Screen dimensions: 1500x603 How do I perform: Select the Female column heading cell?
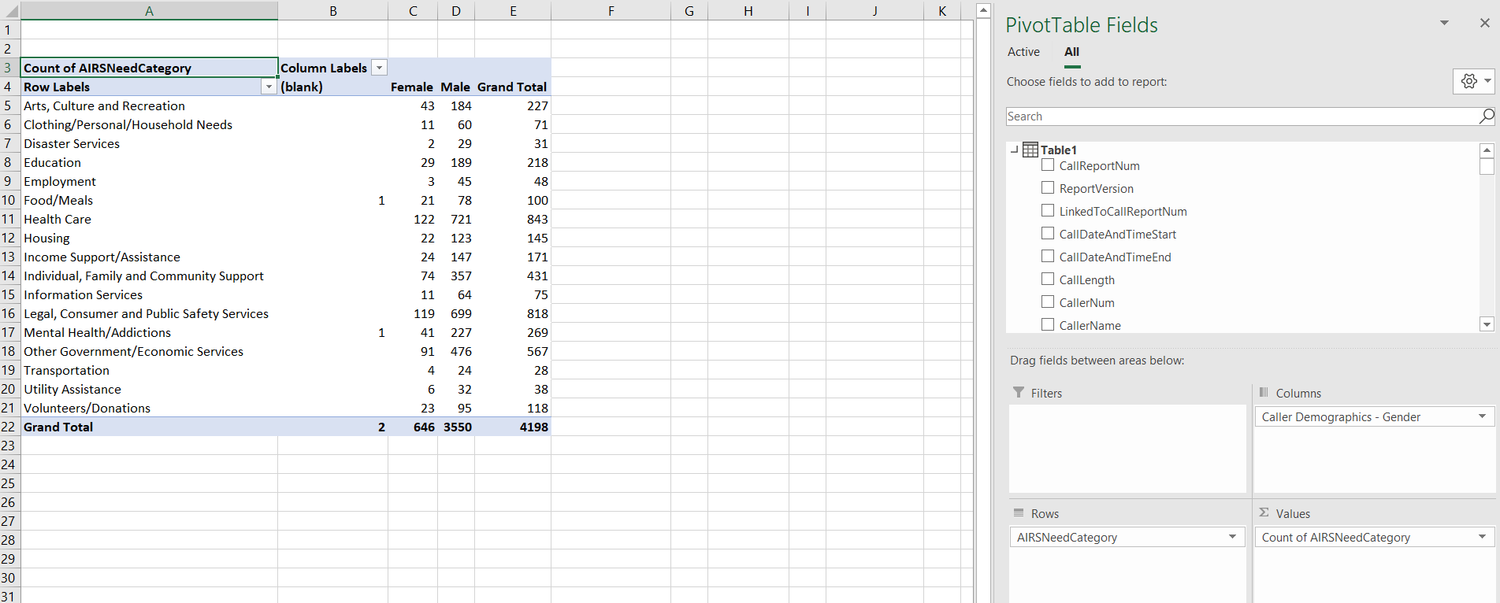coord(413,87)
